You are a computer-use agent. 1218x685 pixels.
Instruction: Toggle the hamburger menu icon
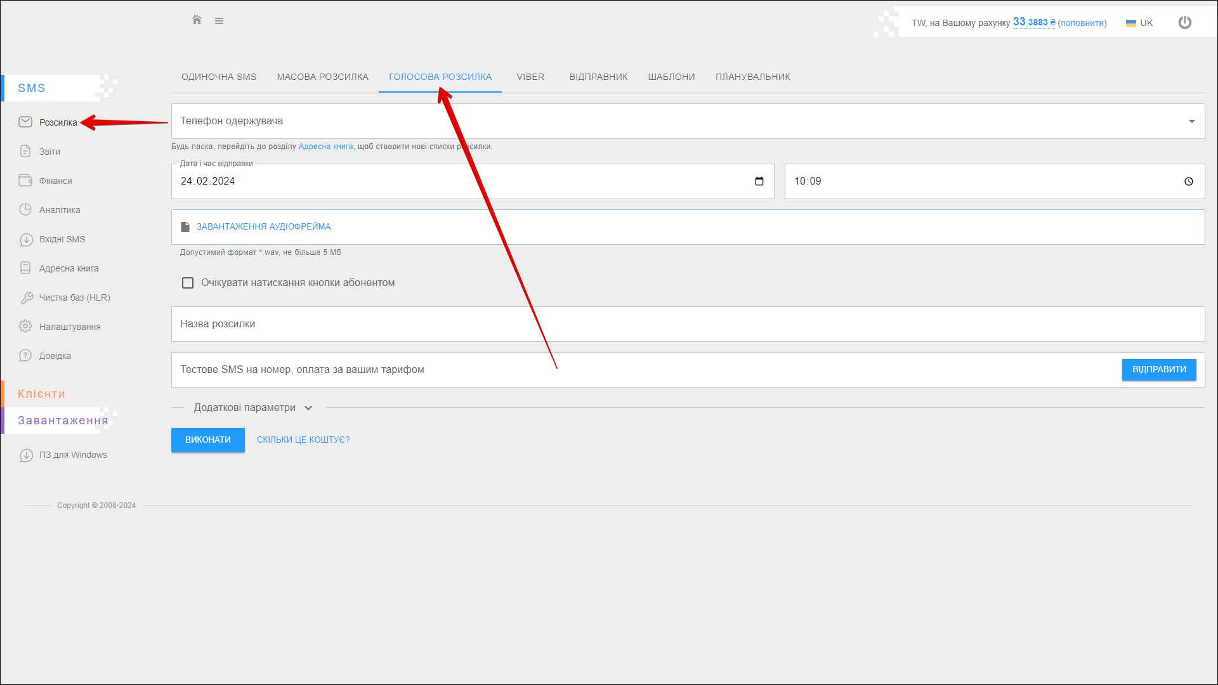[219, 21]
